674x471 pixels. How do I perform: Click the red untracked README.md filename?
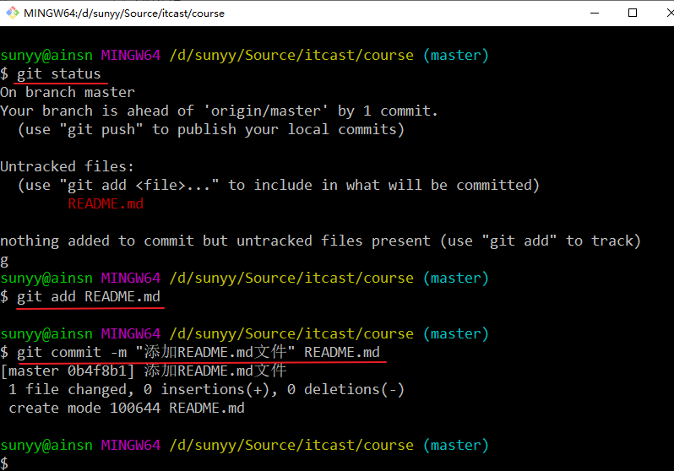tap(106, 204)
